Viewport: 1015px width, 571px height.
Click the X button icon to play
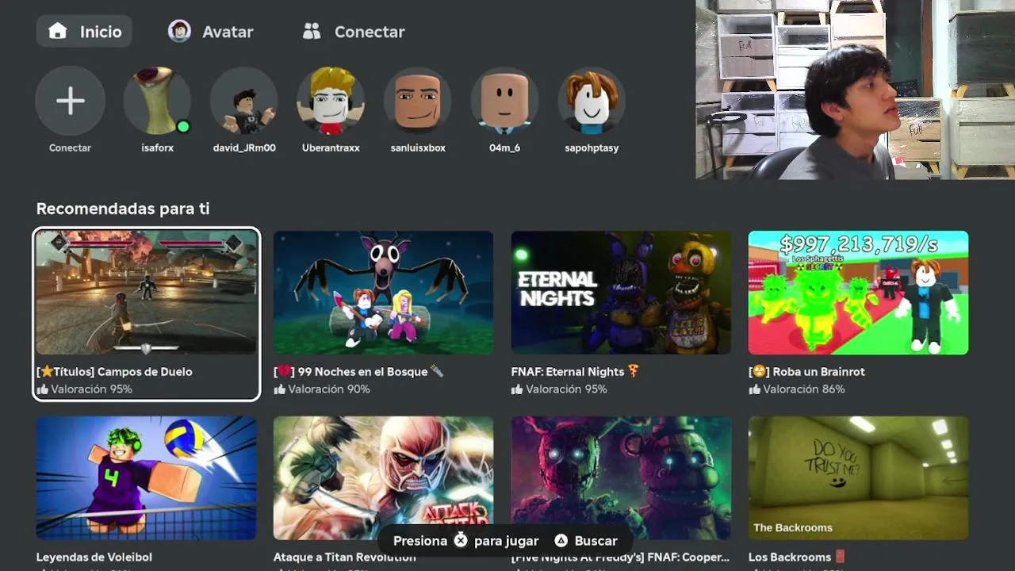[461, 540]
